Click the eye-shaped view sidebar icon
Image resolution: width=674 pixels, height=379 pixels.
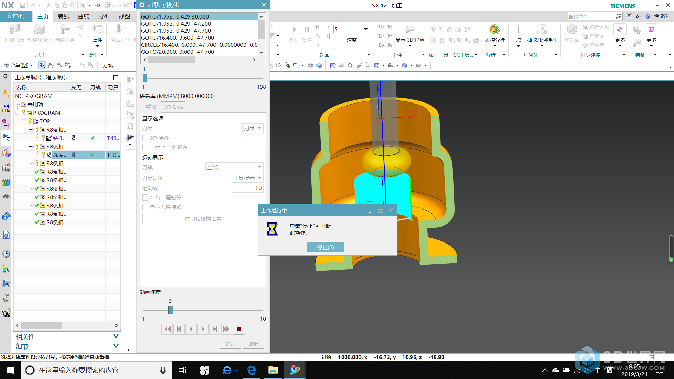click(6, 197)
